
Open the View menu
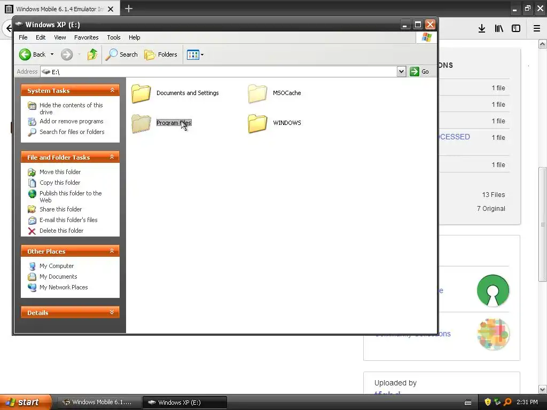pos(60,37)
